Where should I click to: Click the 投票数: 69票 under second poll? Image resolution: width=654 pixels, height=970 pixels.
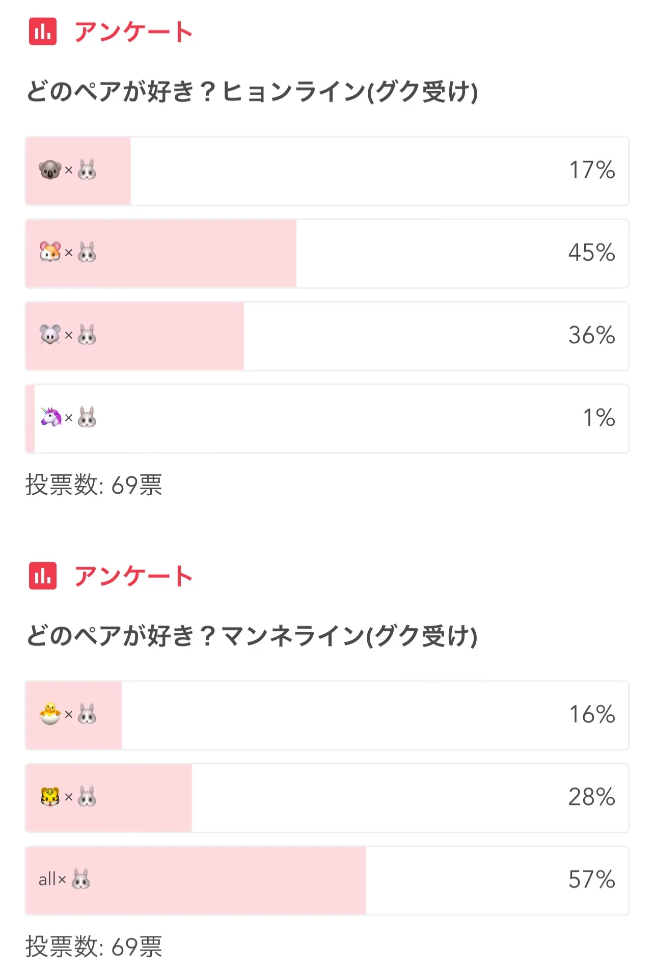pos(94,947)
